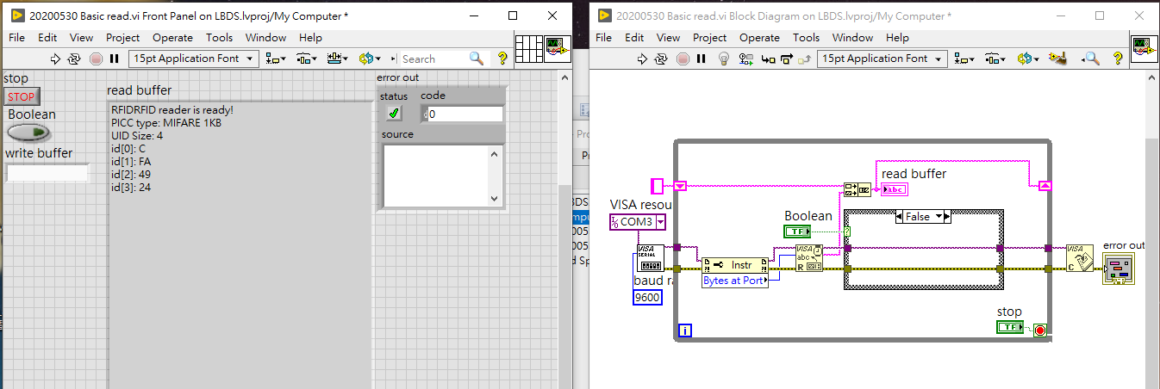Open File menu in Front Panel
The image size is (1160, 389).
tap(17, 37)
